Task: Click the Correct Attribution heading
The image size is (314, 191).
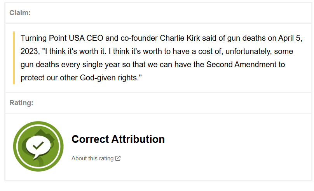Action: tap(118, 139)
